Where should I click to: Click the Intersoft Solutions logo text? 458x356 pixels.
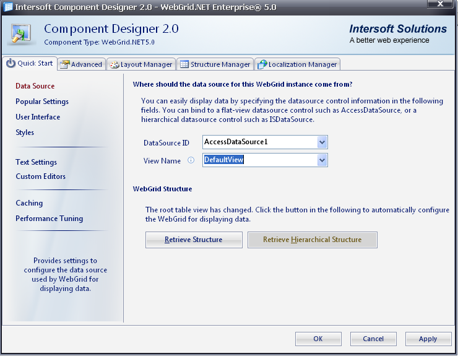(x=398, y=29)
